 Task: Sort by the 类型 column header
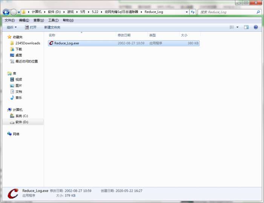(x=163, y=35)
